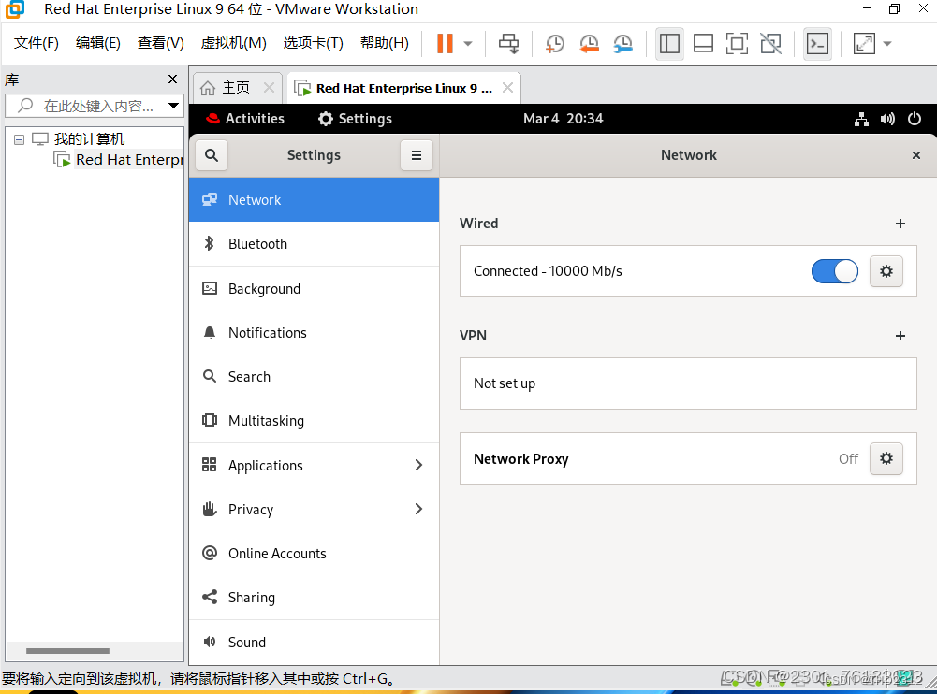
Task: Click the VMware pause virtual machine icon
Action: click(x=445, y=44)
